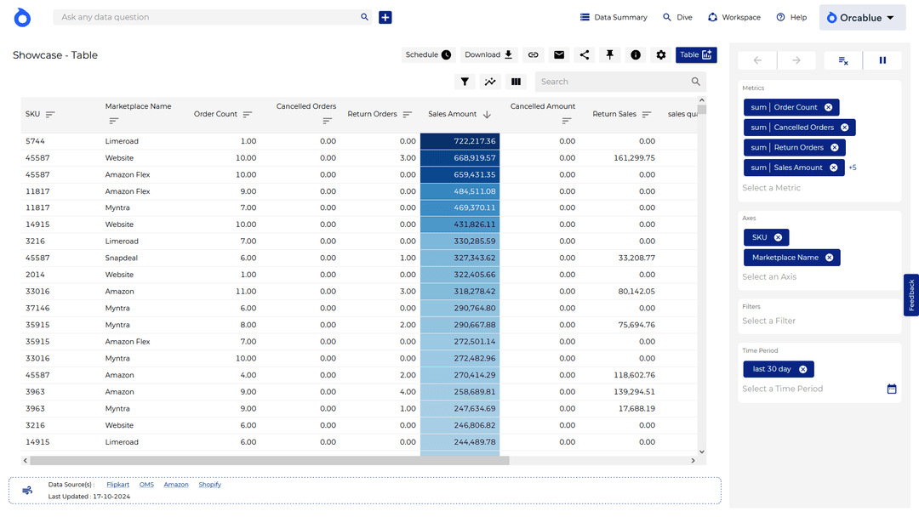
Task: Click the horizontal scrollbar under the table
Action: click(269, 461)
